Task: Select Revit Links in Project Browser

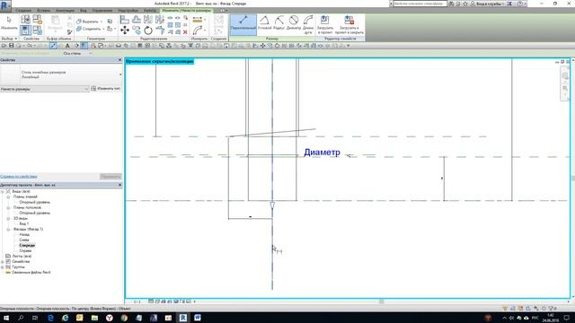Action: (x=31, y=273)
